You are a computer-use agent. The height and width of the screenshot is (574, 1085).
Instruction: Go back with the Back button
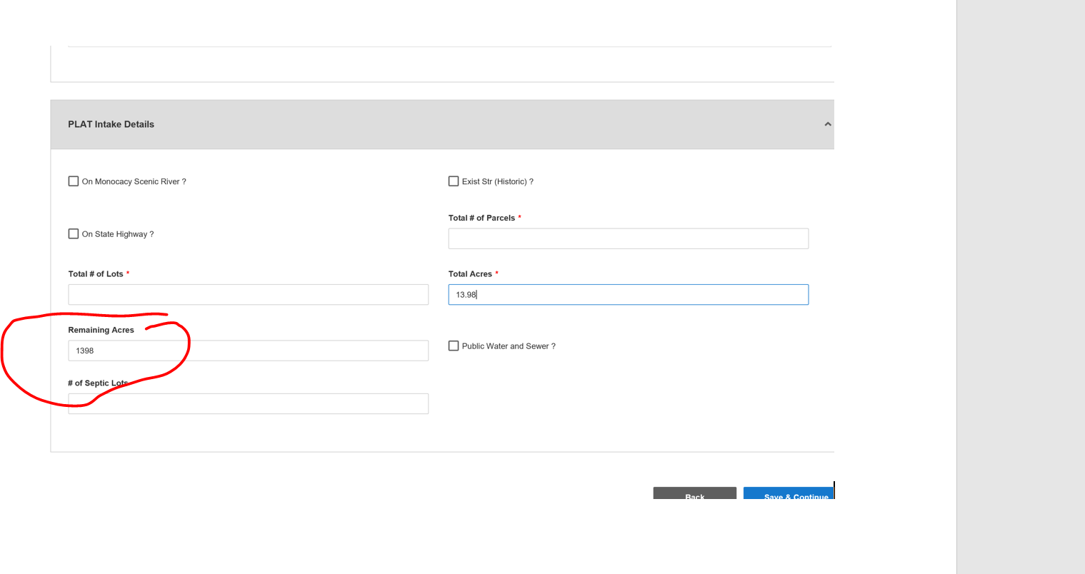click(695, 493)
